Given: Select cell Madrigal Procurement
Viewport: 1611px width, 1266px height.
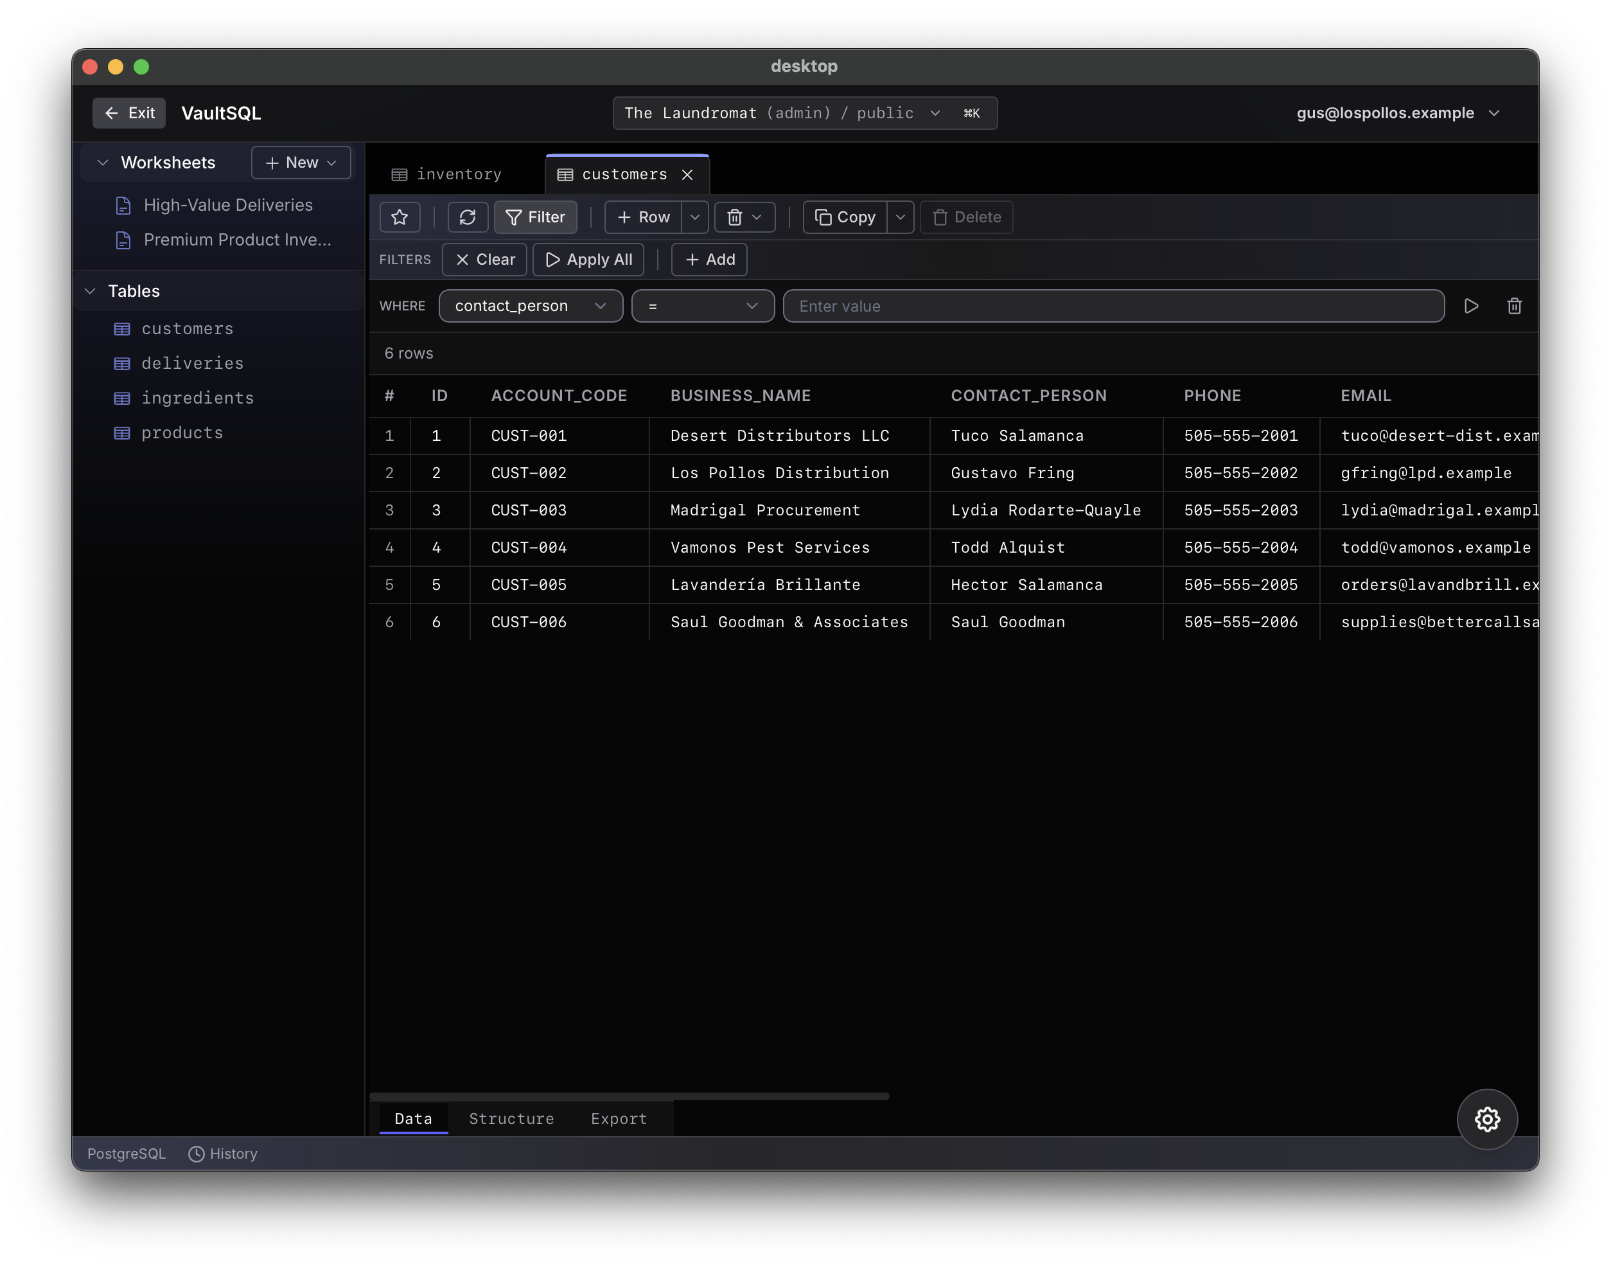Looking at the screenshot, I should pyautogui.click(x=789, y=510).
